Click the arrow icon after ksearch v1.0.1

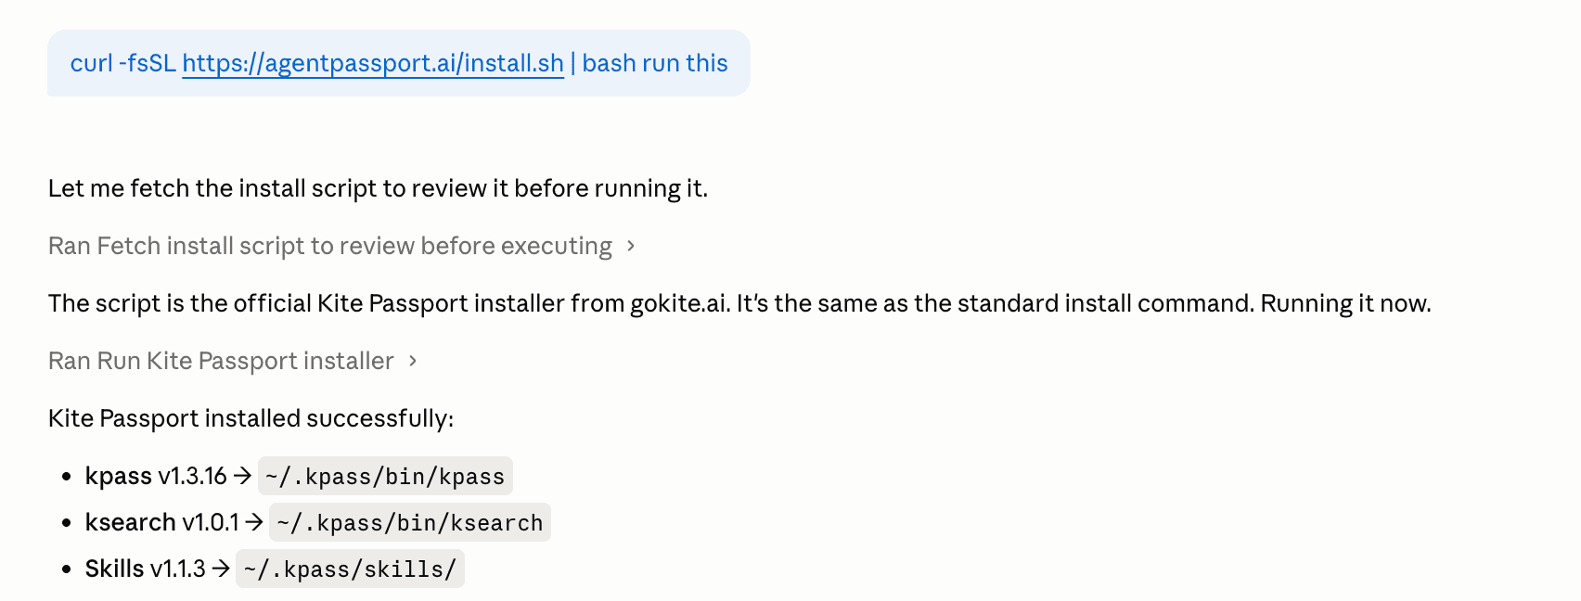pos(254,522)
